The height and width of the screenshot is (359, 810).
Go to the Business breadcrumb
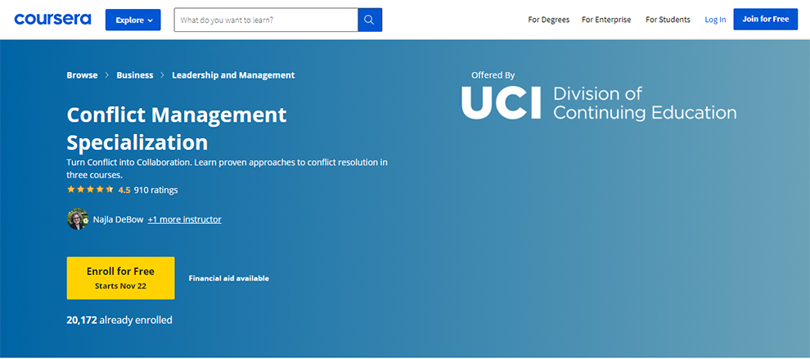pyautogui.click(x=135, y=75)
